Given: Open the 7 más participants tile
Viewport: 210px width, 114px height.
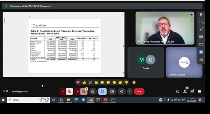Looking at the screenshot, I should [x=146, y=62].
